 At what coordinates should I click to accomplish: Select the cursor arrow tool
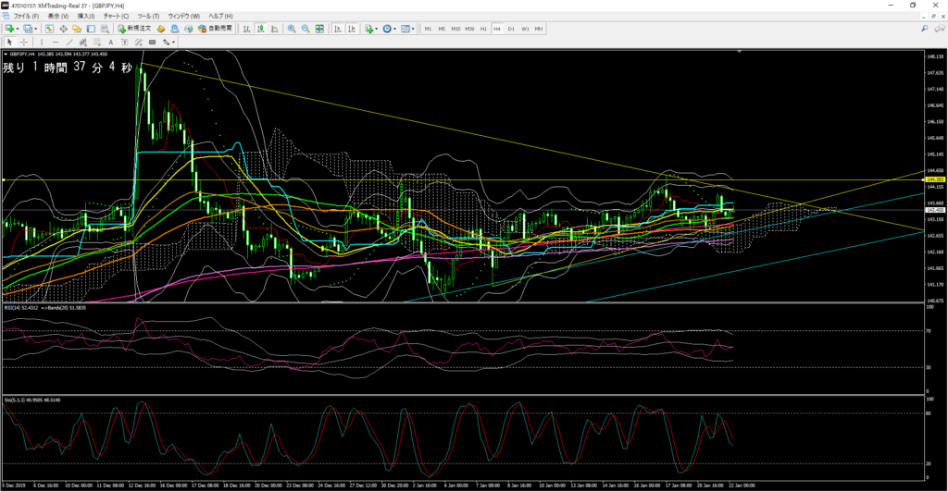coord(9,43)
